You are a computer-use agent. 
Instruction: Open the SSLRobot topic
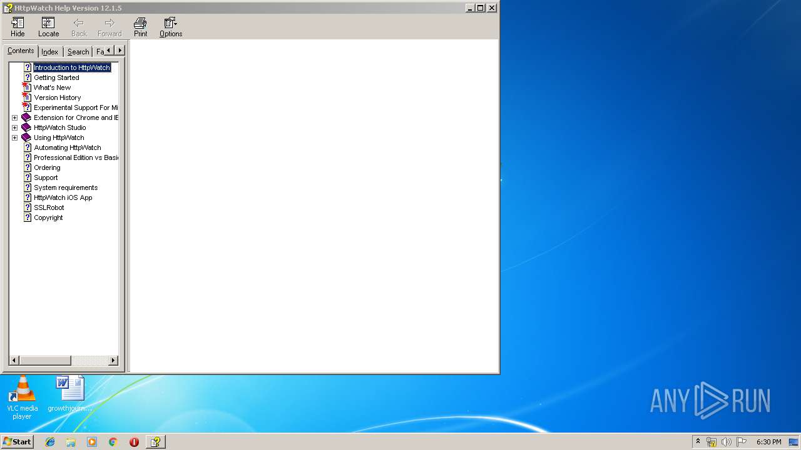[49, 207]
